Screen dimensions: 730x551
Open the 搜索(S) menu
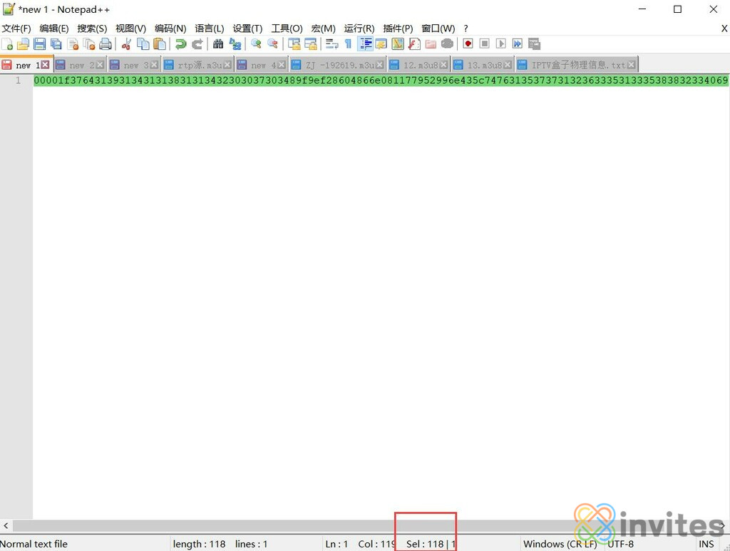coord(92,29)
